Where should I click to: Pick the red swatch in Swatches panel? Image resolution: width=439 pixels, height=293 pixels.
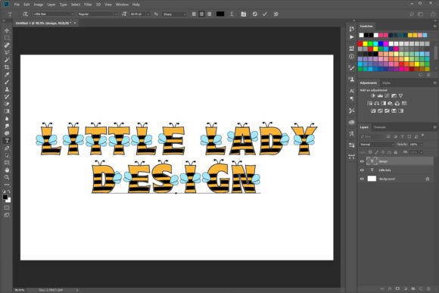360,44
